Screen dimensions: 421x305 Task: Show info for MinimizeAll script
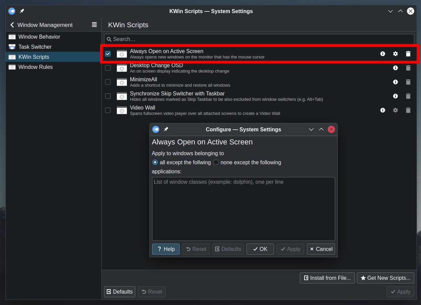pos(395,82)
